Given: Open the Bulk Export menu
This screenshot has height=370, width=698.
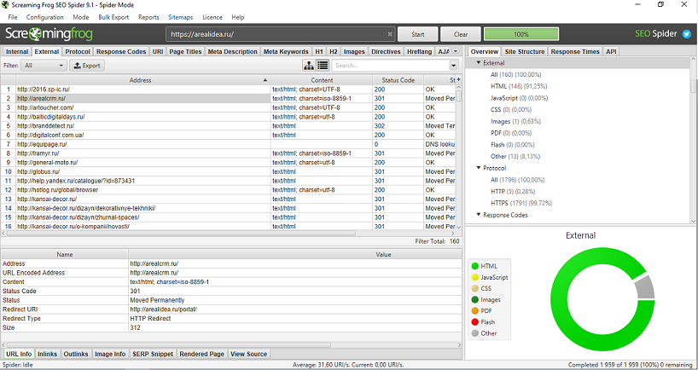Looking at the screenshot, I should tap(113, 17).
